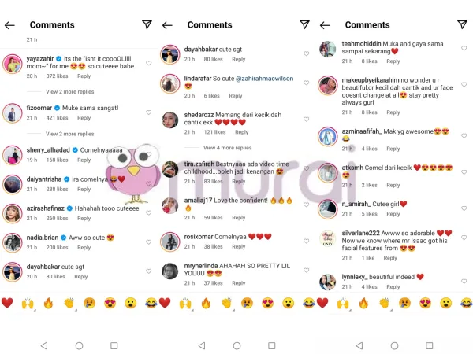Open sherry_alhadad's profile picture

click(x=13, y=155)
